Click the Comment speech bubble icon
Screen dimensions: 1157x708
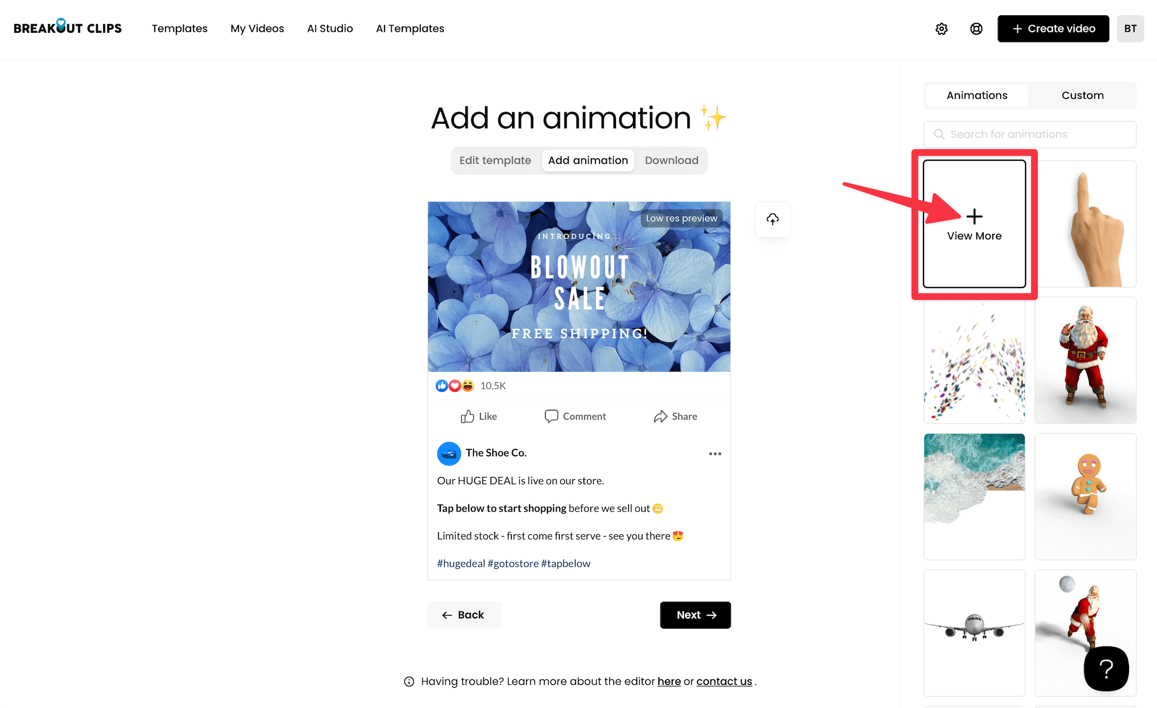tap(551, 416)
